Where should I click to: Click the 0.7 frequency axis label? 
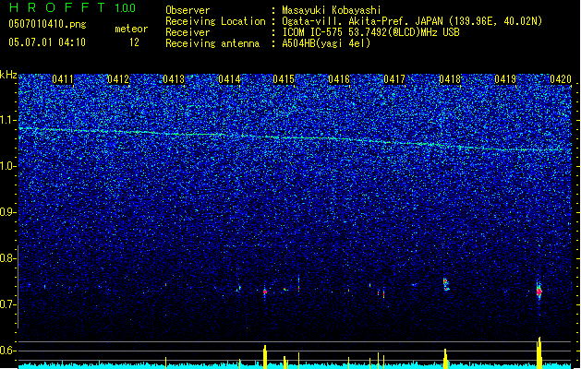pyautogui.click(x=8, y=304)
